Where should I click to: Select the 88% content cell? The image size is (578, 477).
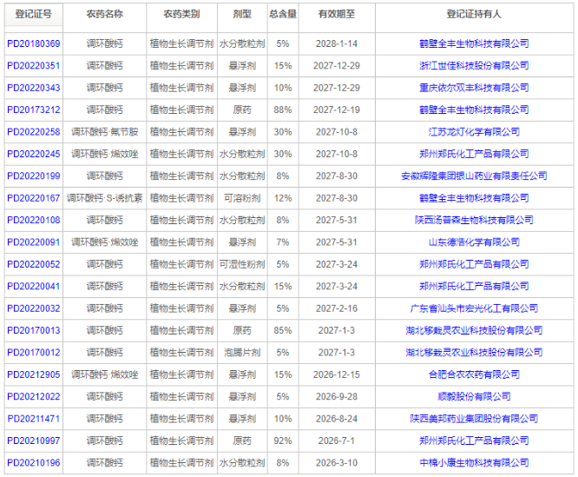tap(283, 110)
